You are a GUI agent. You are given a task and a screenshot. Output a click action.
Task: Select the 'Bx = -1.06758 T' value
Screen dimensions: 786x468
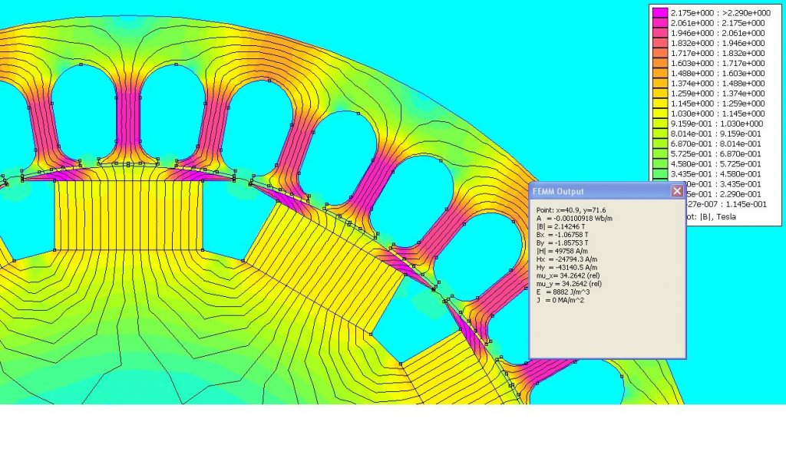click(x=563, y=235)
